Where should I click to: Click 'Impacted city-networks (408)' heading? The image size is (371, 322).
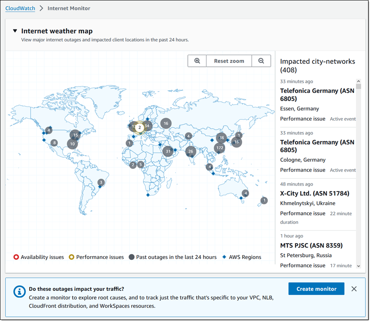[318, 66]
